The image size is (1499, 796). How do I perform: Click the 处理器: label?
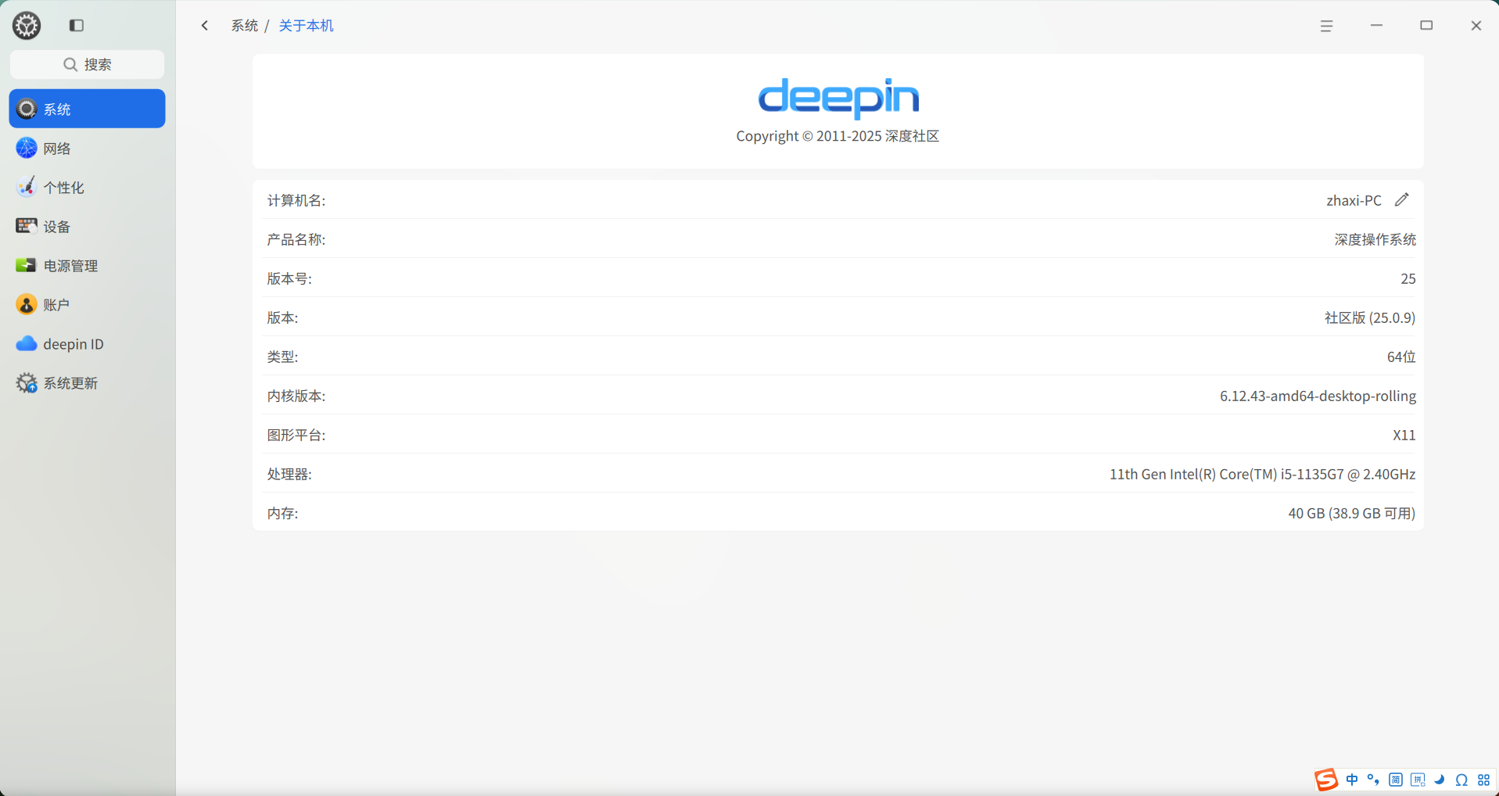[289, 474]
